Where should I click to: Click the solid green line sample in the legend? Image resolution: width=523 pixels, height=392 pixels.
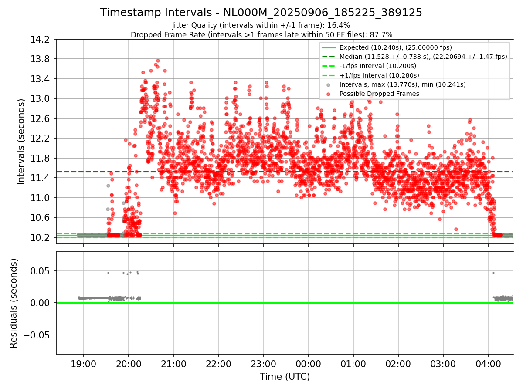(329, 47)
